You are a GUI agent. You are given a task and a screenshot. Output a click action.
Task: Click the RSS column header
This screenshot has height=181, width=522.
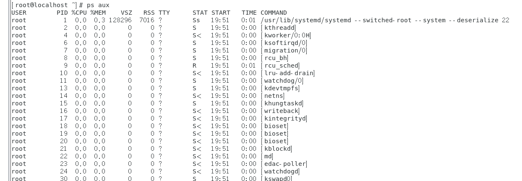coord(149,13)
